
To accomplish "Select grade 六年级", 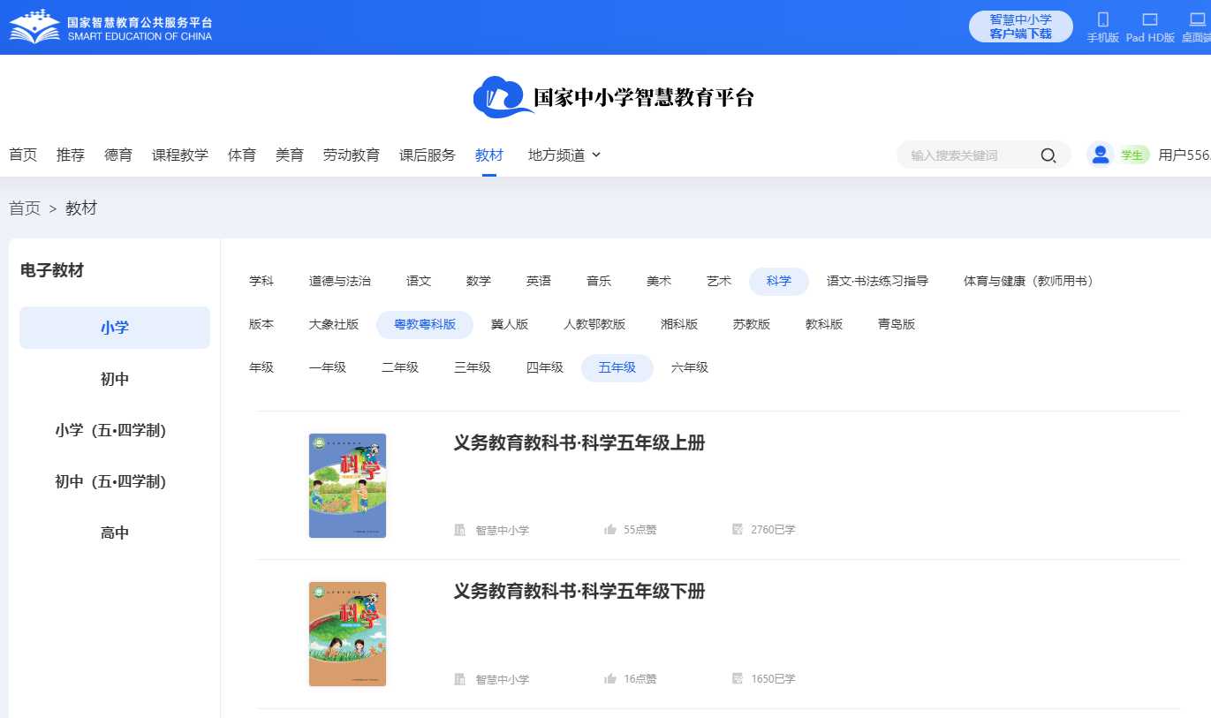I will point(690,367).
